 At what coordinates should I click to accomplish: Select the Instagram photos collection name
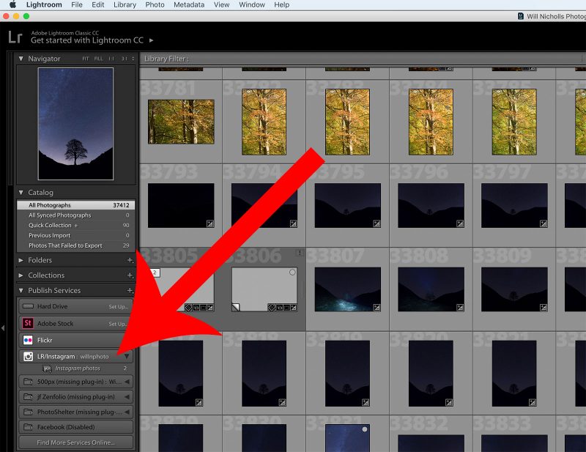point(78,368)
